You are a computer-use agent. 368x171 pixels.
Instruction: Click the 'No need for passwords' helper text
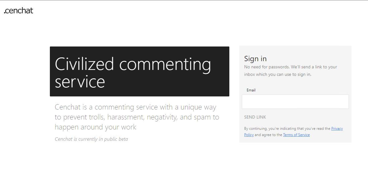coord(290,67)
